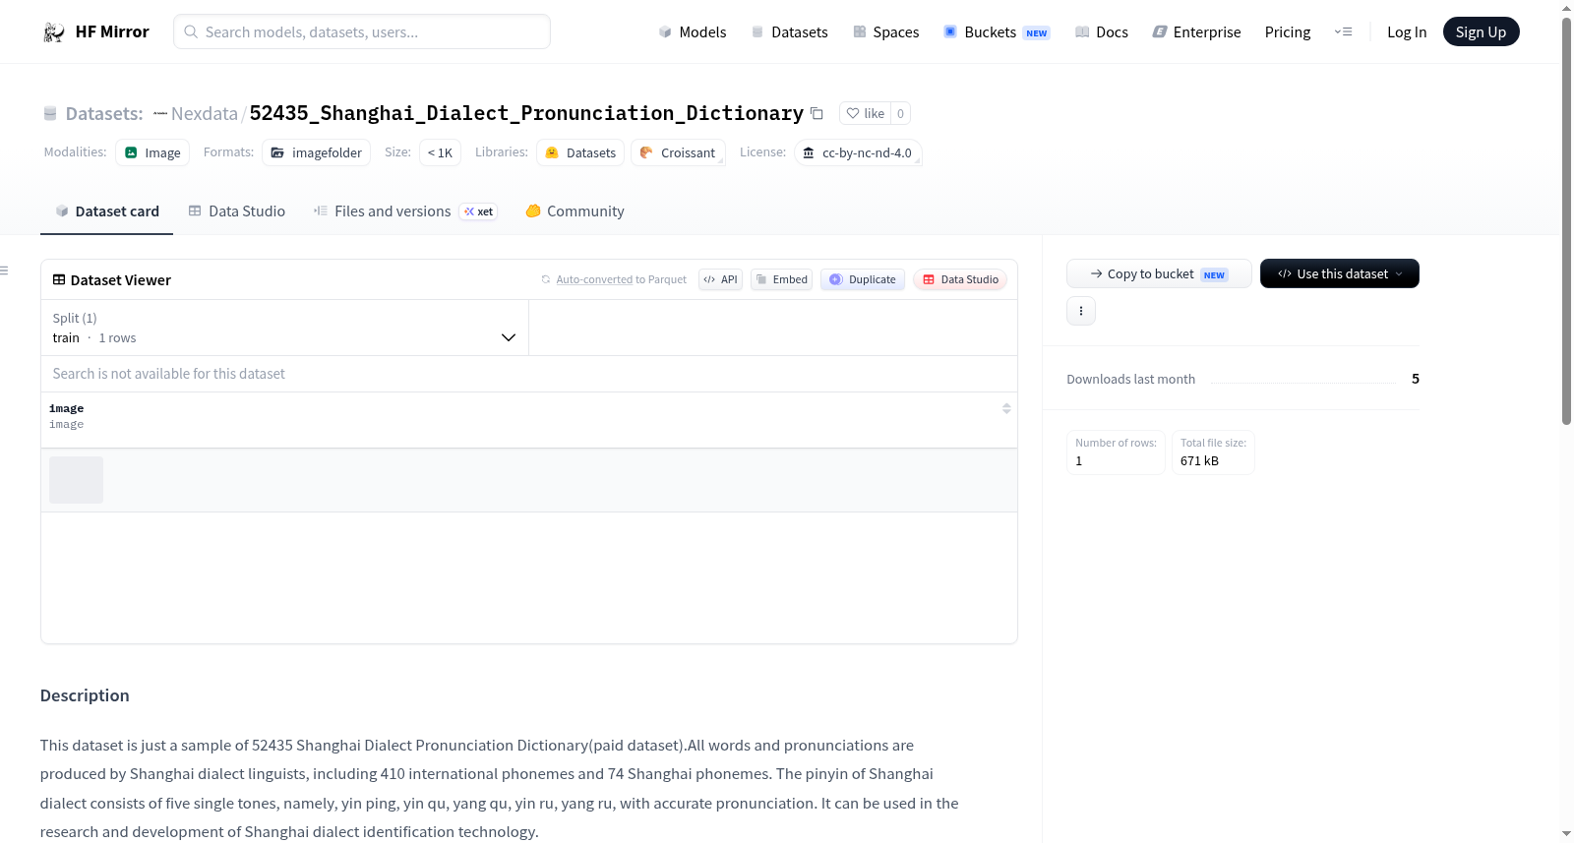The width and height of the screenshot is (1574, 843).
Task: Open Docs in the top navigation
Action: coord(1101,31)
